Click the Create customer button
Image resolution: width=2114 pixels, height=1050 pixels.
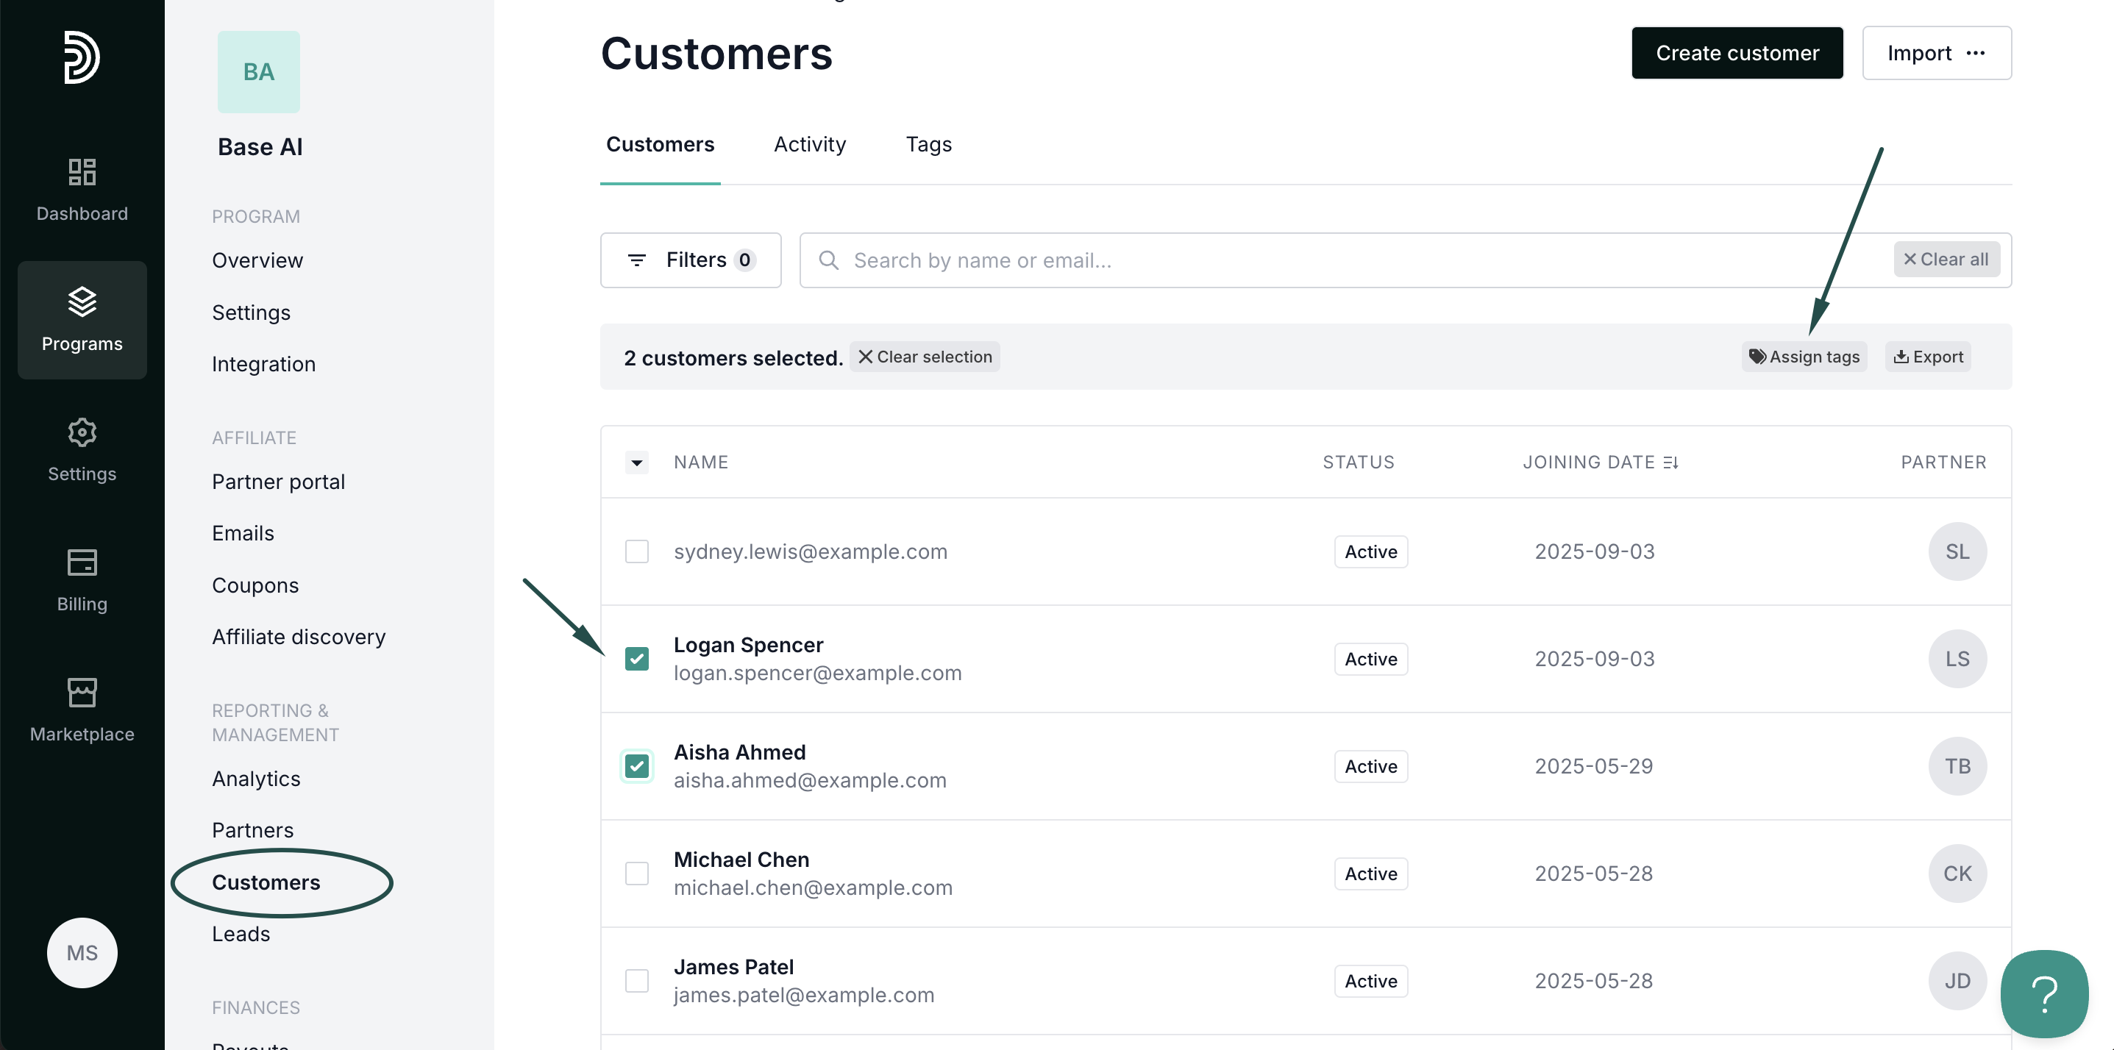pyautogui.click(x=1737, y=54)
